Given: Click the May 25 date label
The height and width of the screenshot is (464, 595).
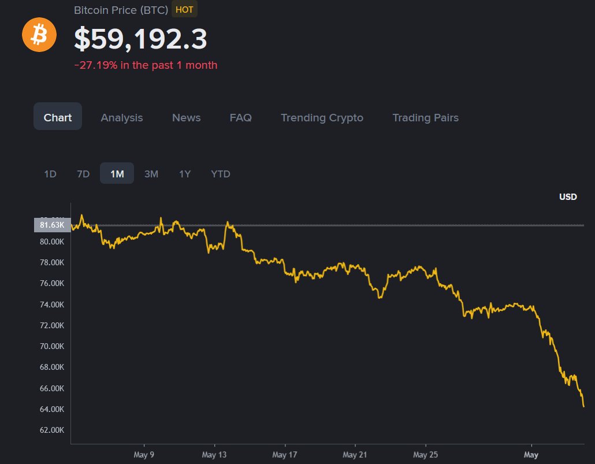Looking at the screenshot, I should click(425, 455).
